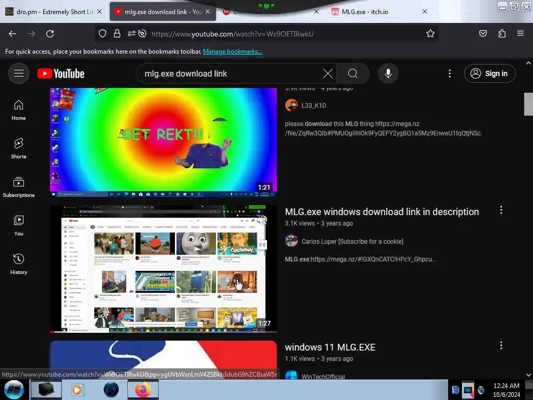The height and width of the screenshot is (400, 533).
Task: Run the search with the magnifier button
Action: 353,73
